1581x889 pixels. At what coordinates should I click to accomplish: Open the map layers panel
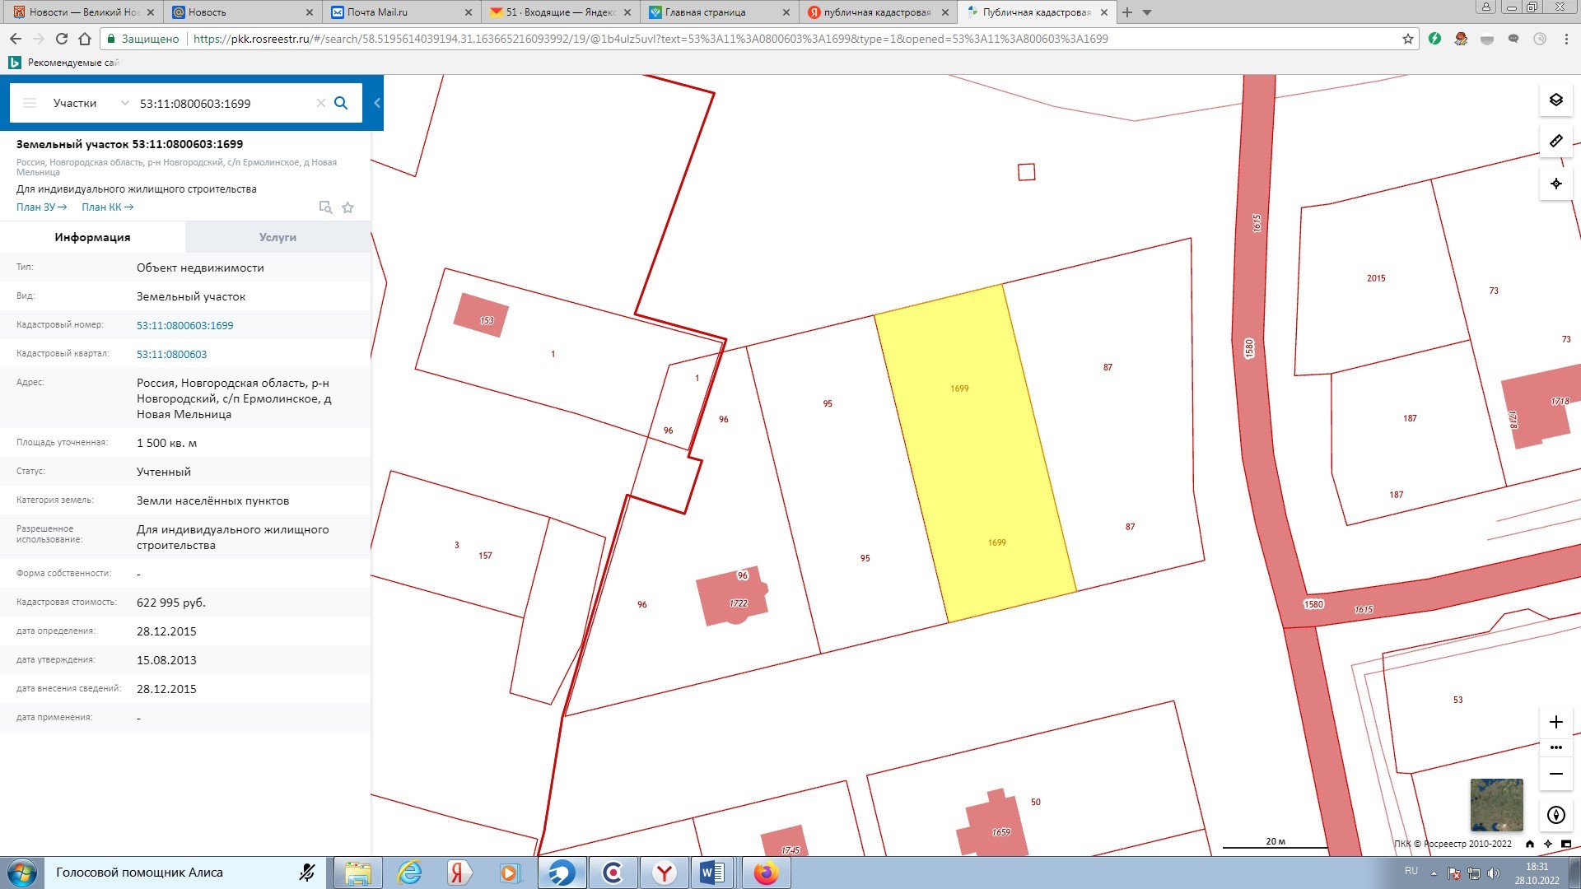coord(1555,100)
